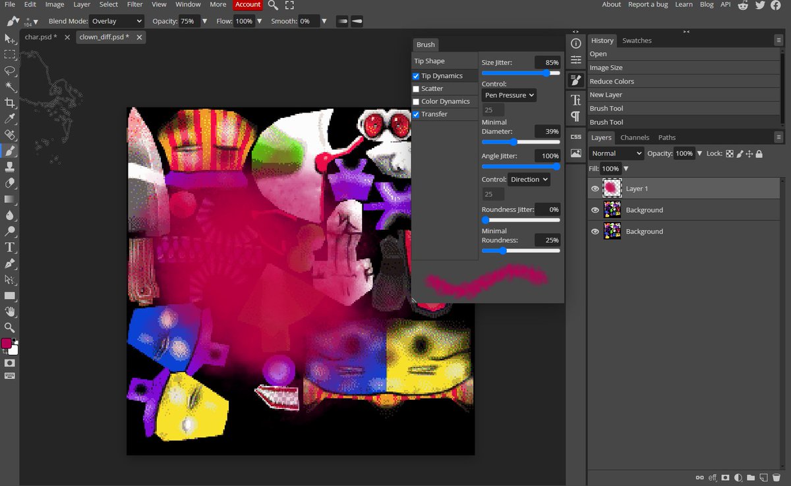This screenshot has width=791, height=486.
Task: Delete layer with trash icon
Action: point(776,477)
